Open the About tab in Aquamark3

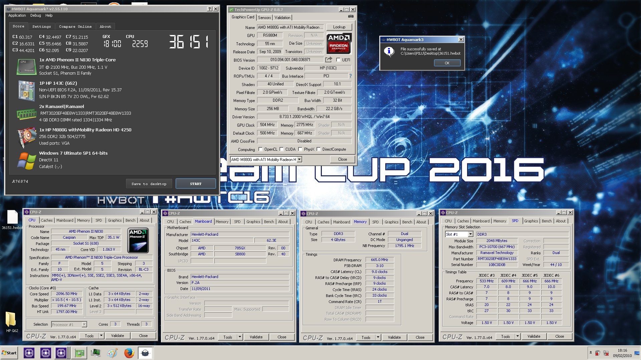[105, 26]
